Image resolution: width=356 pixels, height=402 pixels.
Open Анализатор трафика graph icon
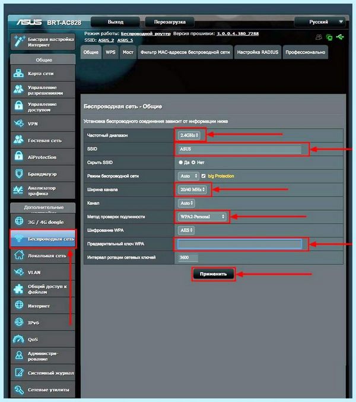coord(18,190)
